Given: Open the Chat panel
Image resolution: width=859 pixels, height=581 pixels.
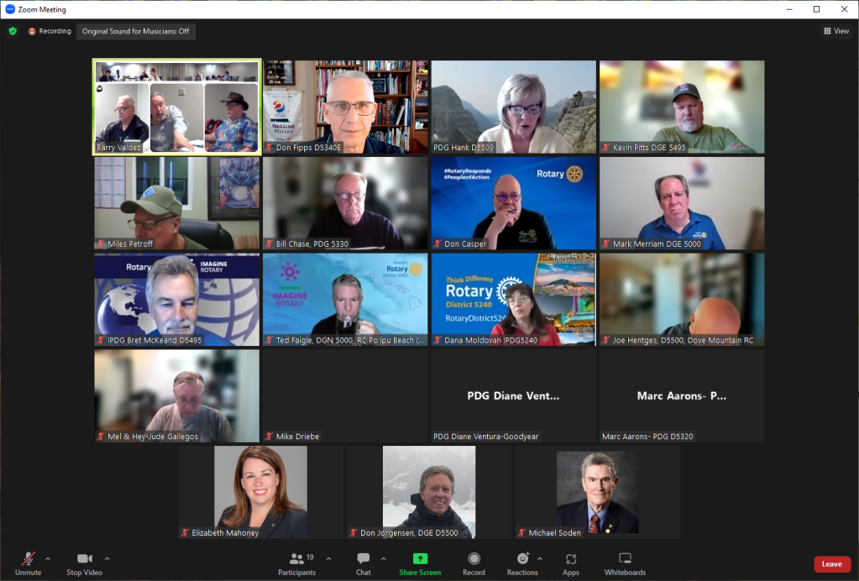Looking at the screenshot, I should tap(363, 563).
